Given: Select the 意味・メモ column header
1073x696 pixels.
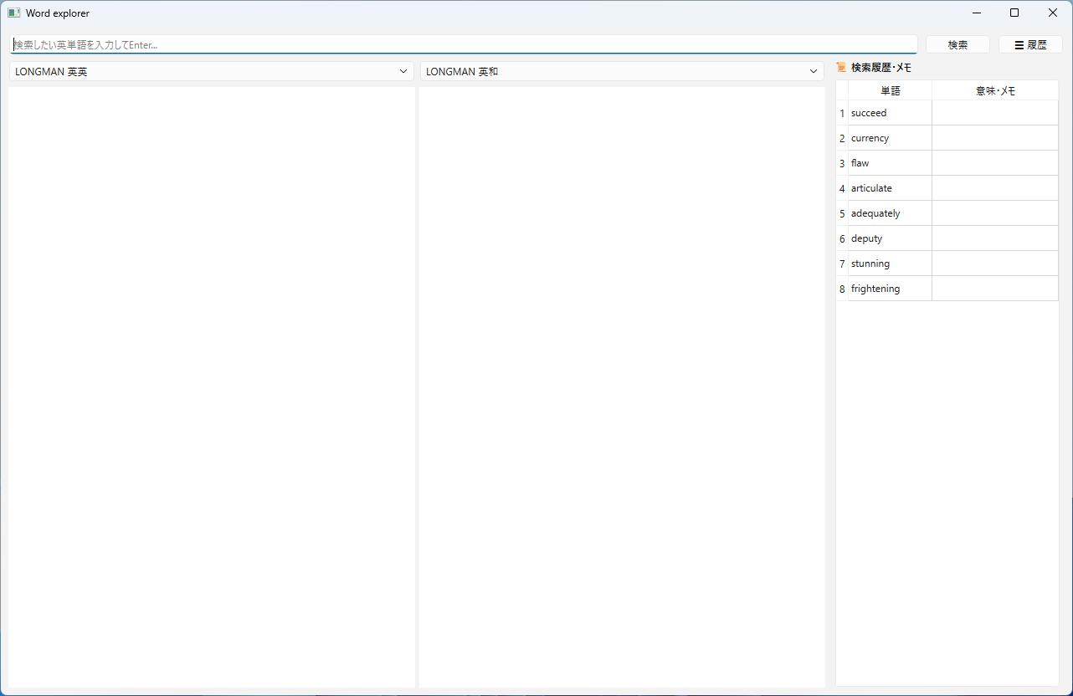Looking at the screenshot, I should pyautogui.click(x=995, y=90).
